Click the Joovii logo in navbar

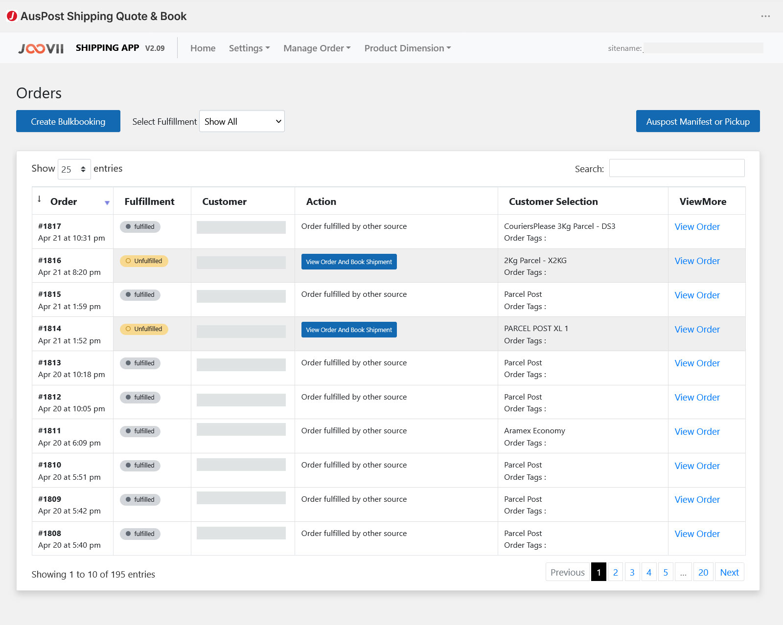tap(41, 48)
